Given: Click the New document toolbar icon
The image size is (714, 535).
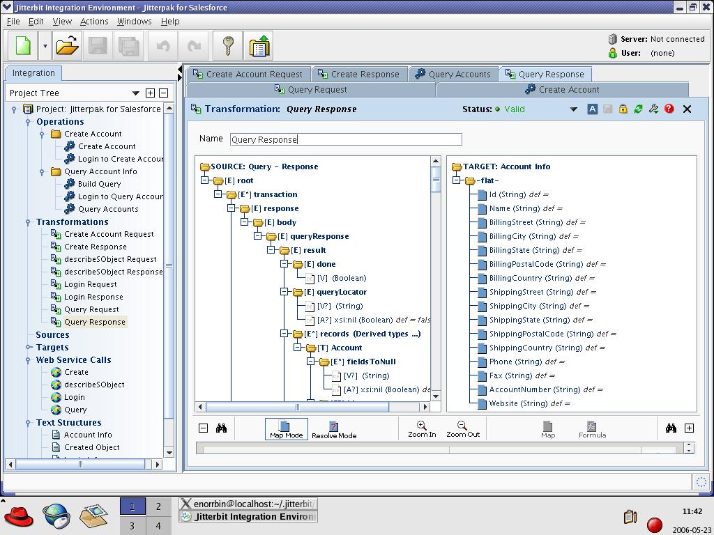Looking at the screenshot, I should coord(23,47).
